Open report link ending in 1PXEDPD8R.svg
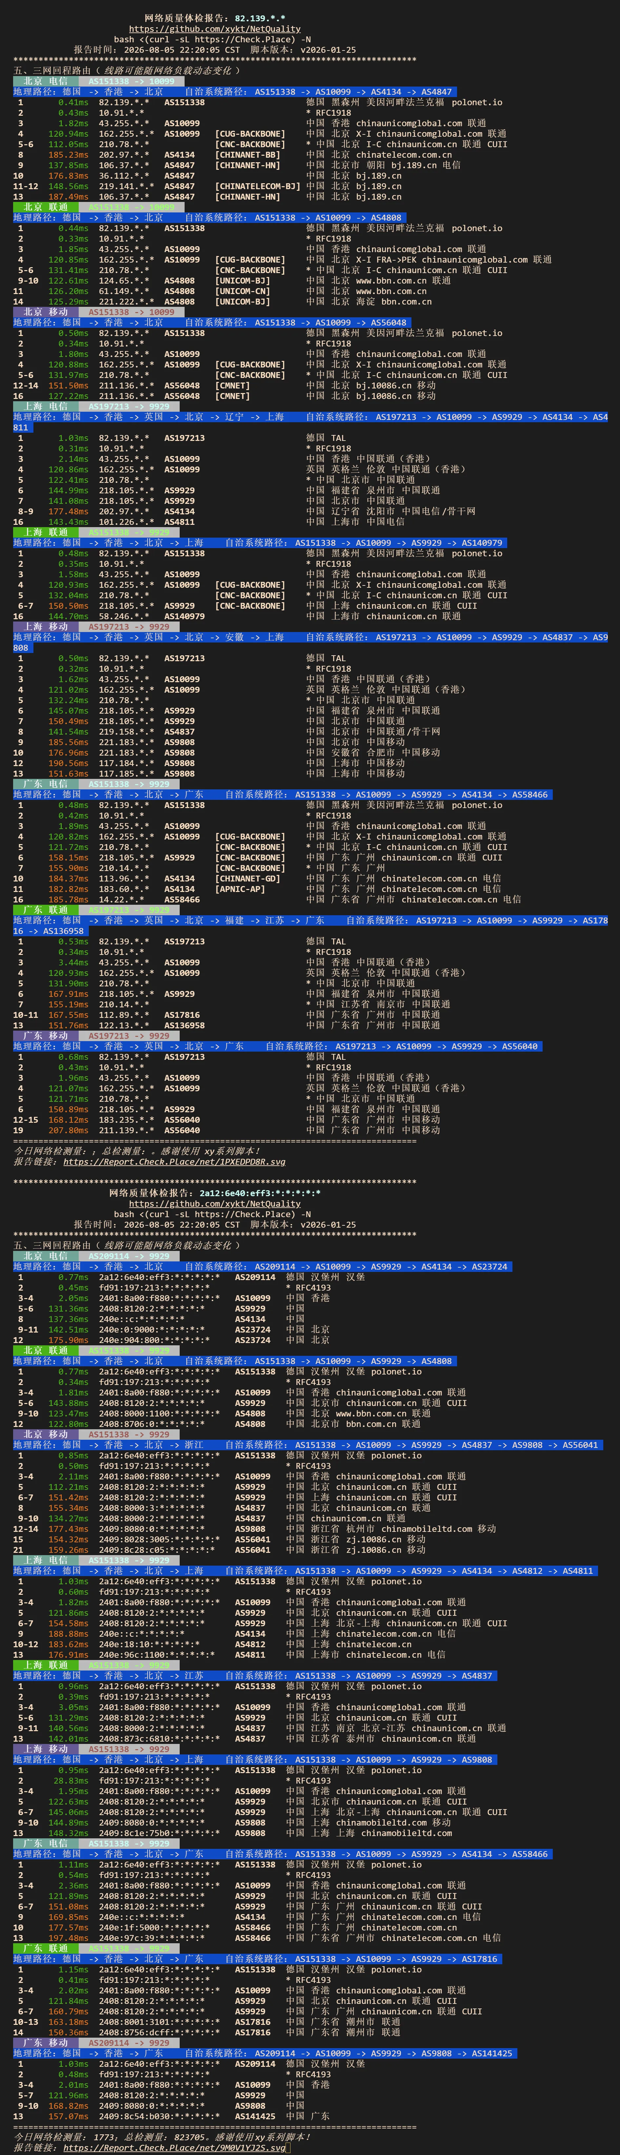 point(174,1162)
